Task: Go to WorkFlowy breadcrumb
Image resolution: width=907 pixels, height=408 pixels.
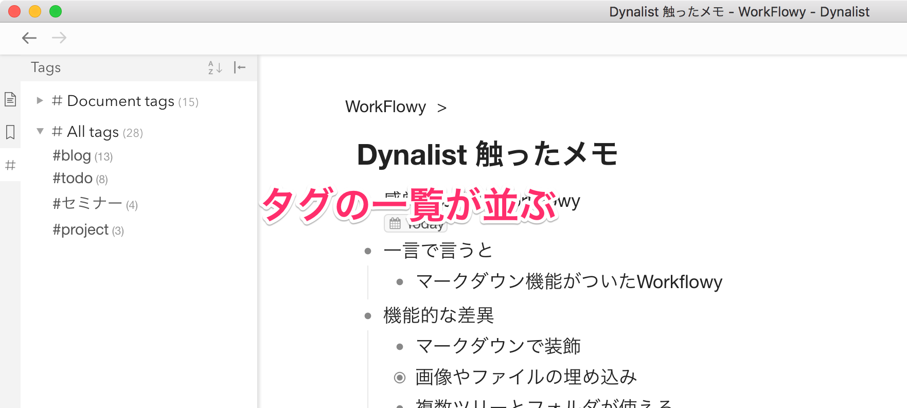Action: click(x=385, y=107)
